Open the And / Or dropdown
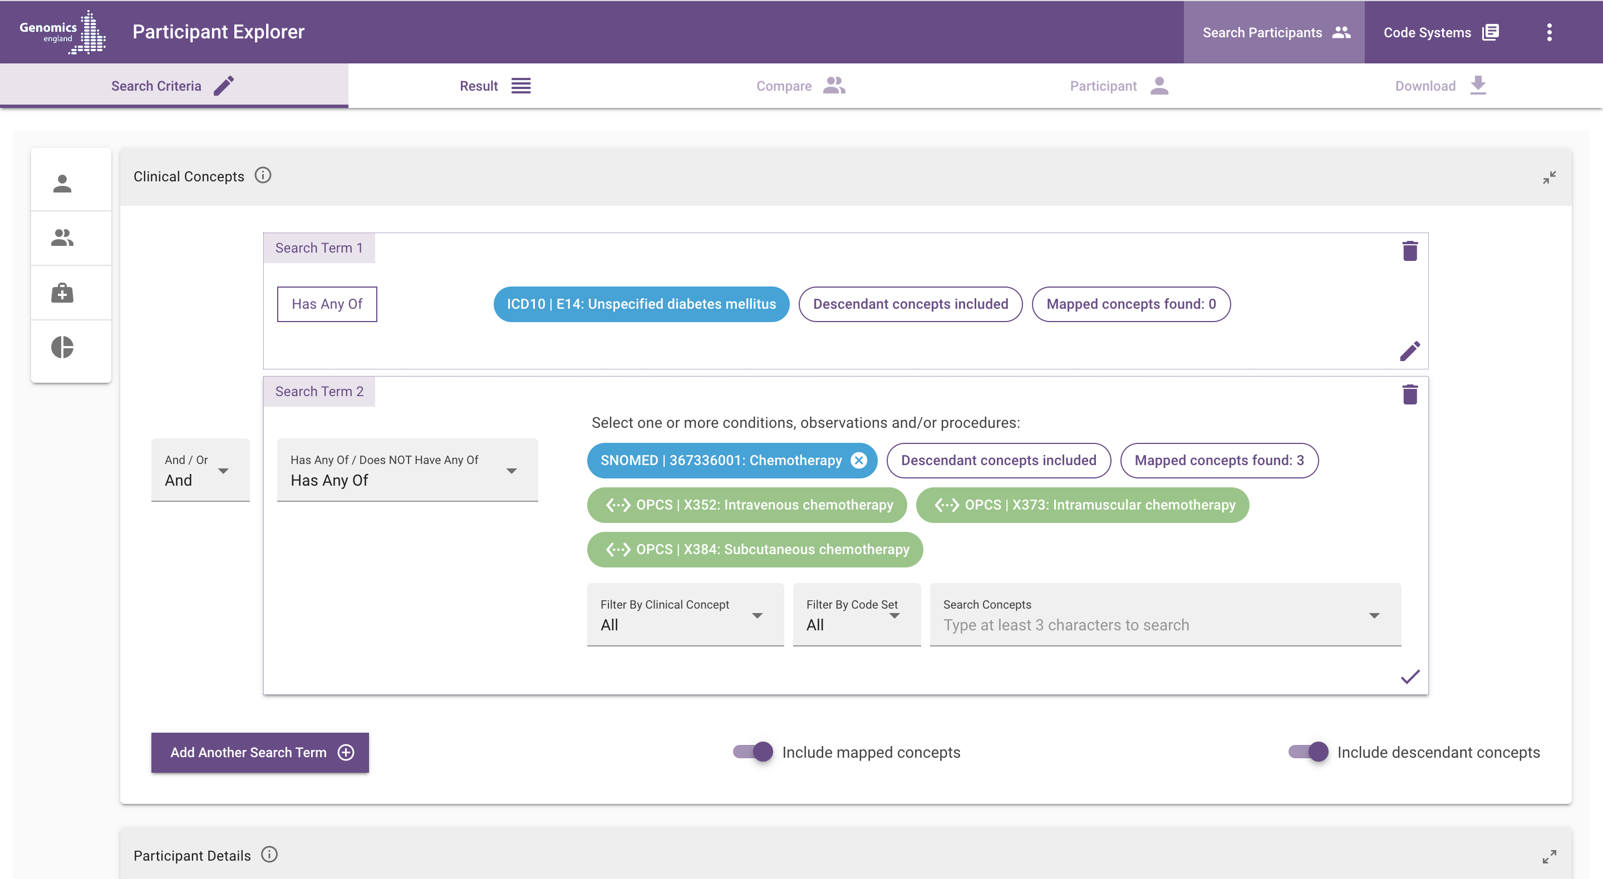 pos(200,470)
